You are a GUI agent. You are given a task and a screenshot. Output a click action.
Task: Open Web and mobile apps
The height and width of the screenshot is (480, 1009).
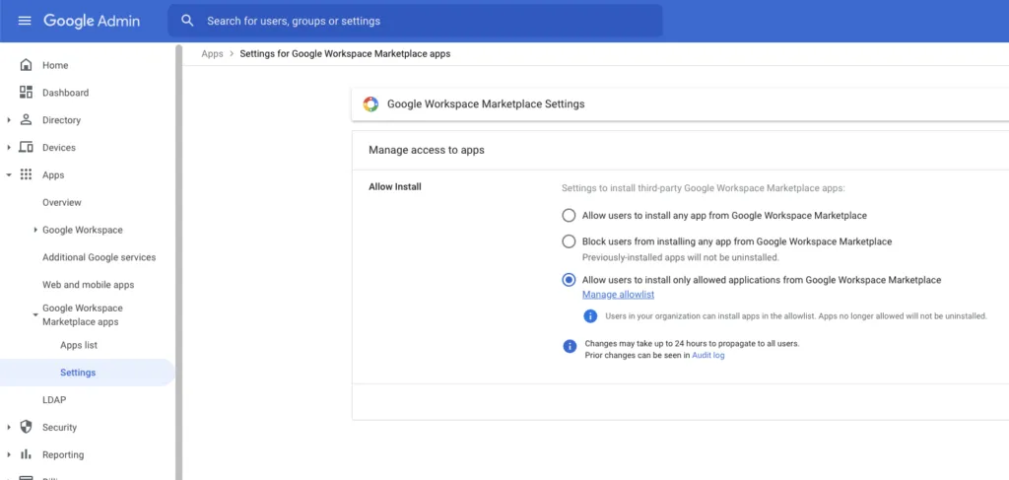[x=88, y=285]
